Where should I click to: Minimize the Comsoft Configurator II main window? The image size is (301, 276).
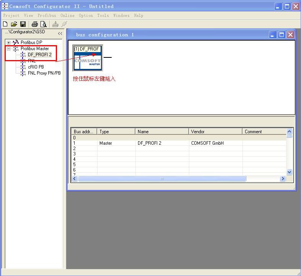click(278, 7)
